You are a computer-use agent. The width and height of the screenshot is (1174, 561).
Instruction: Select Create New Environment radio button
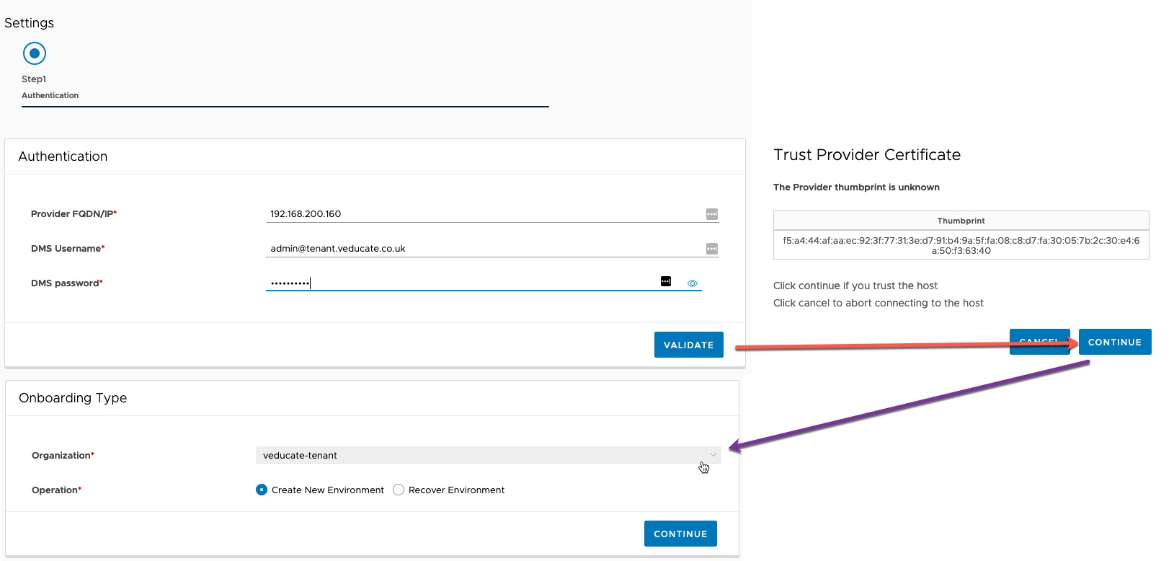pyautogui.click(x=262, y=490)
